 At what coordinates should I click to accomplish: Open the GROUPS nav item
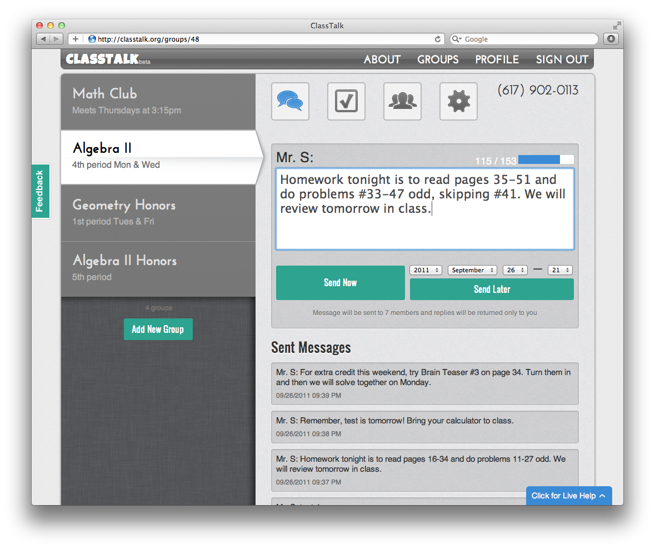(x=438, y=59)
